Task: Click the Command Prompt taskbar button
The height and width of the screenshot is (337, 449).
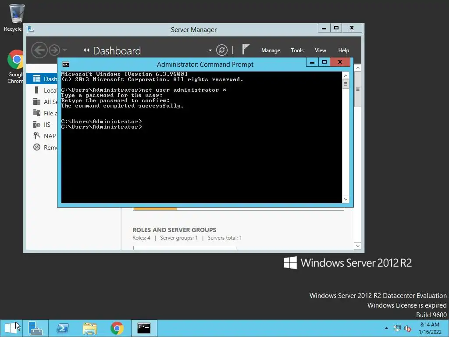Action: pos(144,328)
